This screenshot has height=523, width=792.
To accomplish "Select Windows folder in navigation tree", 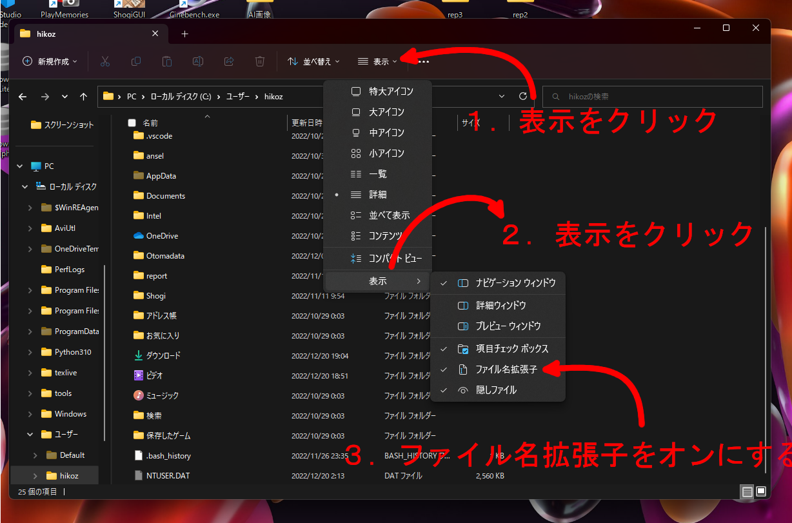I will [x=63, y=413].
